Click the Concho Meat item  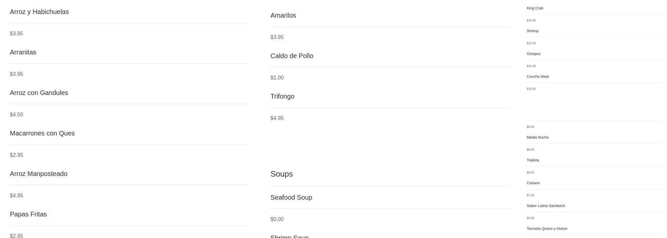click(537, 77)
